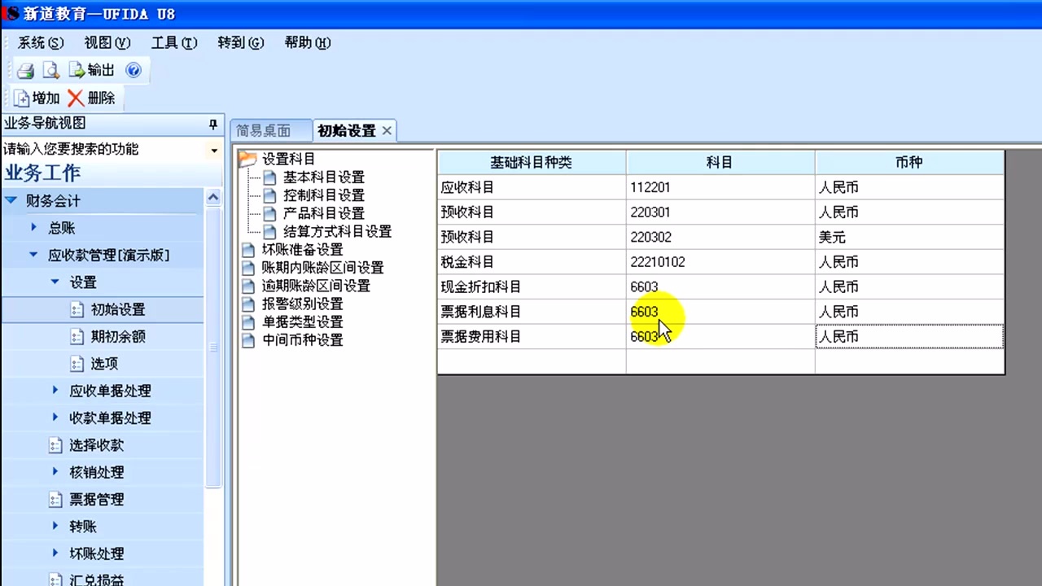Click the 币种 column header
The width and height of the screenshot is (1042, 586).
pos(909,162)
